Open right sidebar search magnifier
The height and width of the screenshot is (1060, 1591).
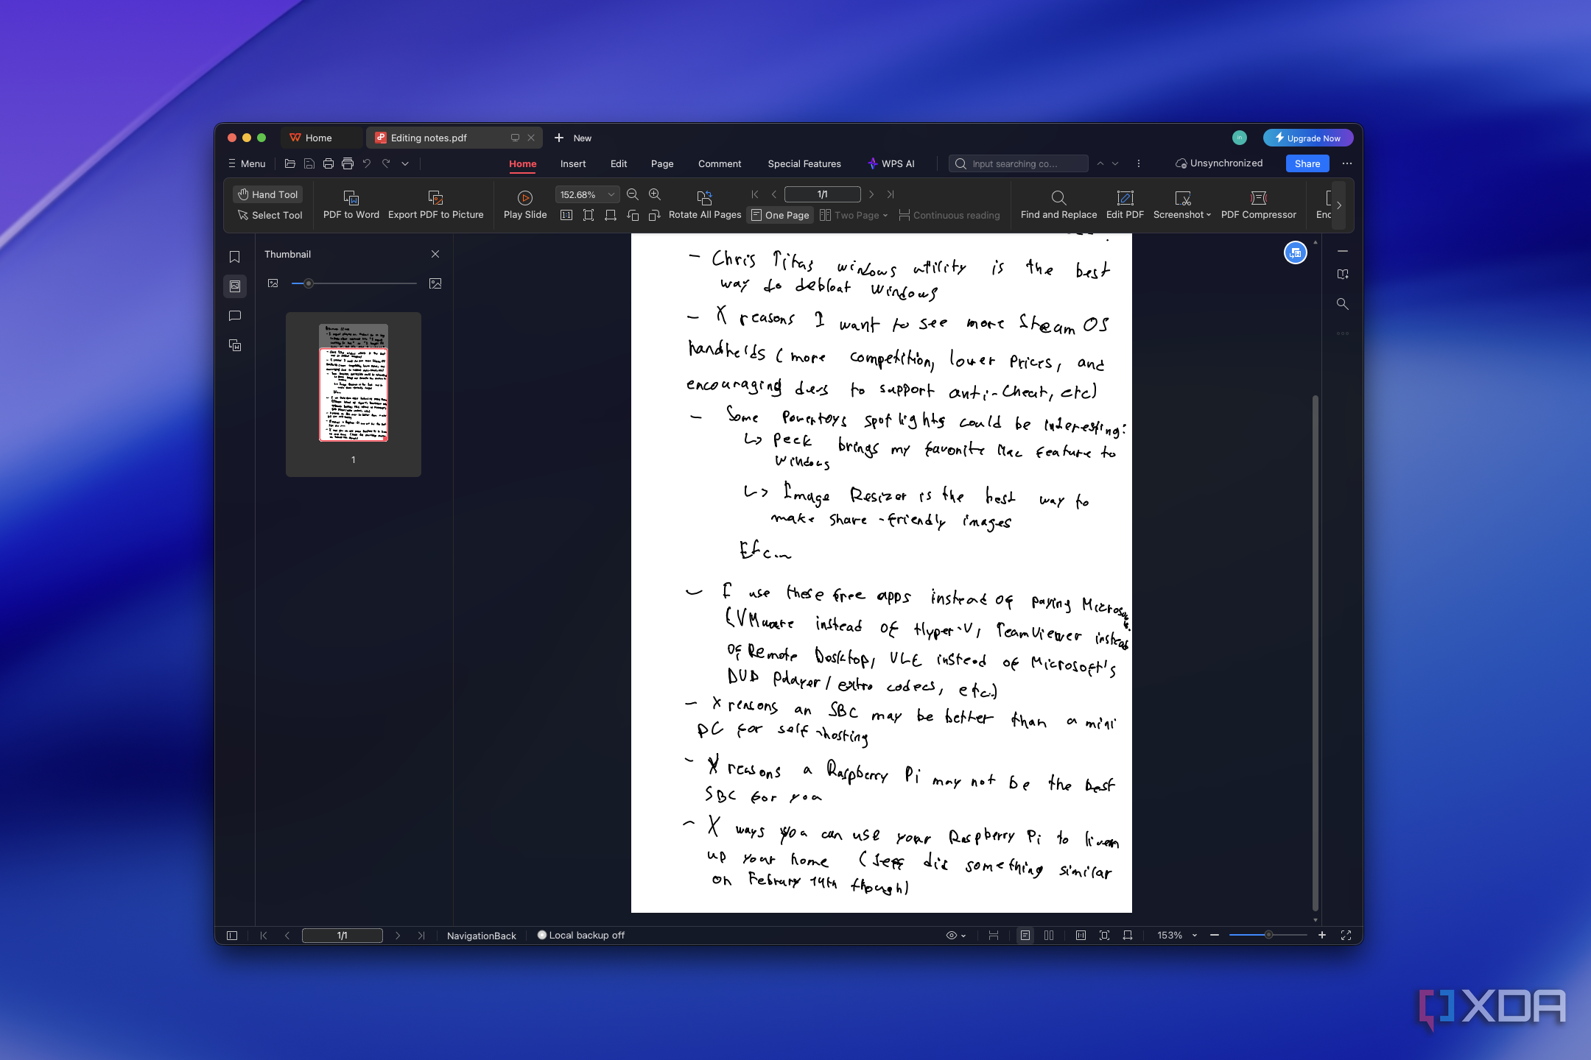(x=1343, y=304)
